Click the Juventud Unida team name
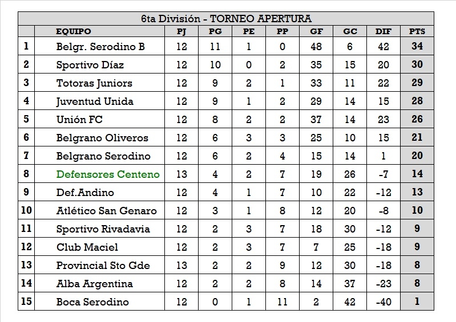The width and height of the screenshot is (456, 322). [95, 101]
